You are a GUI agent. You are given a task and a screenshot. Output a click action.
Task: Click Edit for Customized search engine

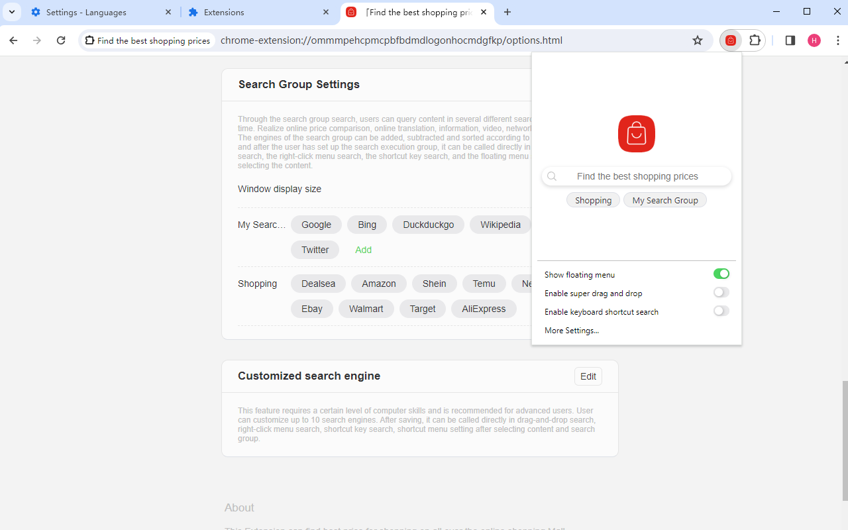[x=588, y=376]
